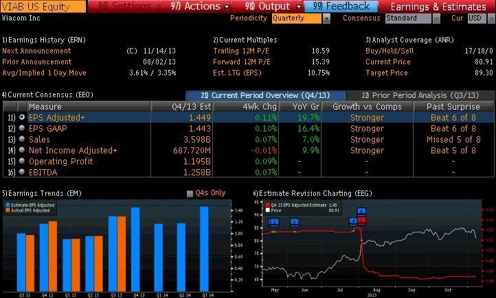496x298 pixels.
Task: Select the EPS Adjusted+ radio button
Action: tap(22, 117)
